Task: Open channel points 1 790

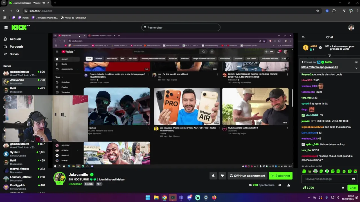Action: point(308,188)
